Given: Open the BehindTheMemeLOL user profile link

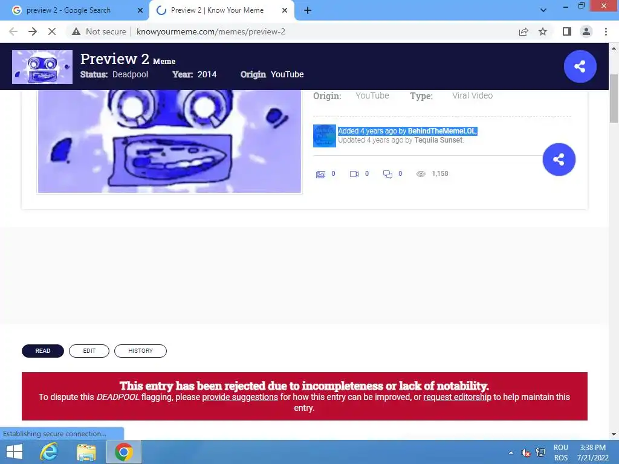Looking at the screenshot, I should [x=442, y=131].
